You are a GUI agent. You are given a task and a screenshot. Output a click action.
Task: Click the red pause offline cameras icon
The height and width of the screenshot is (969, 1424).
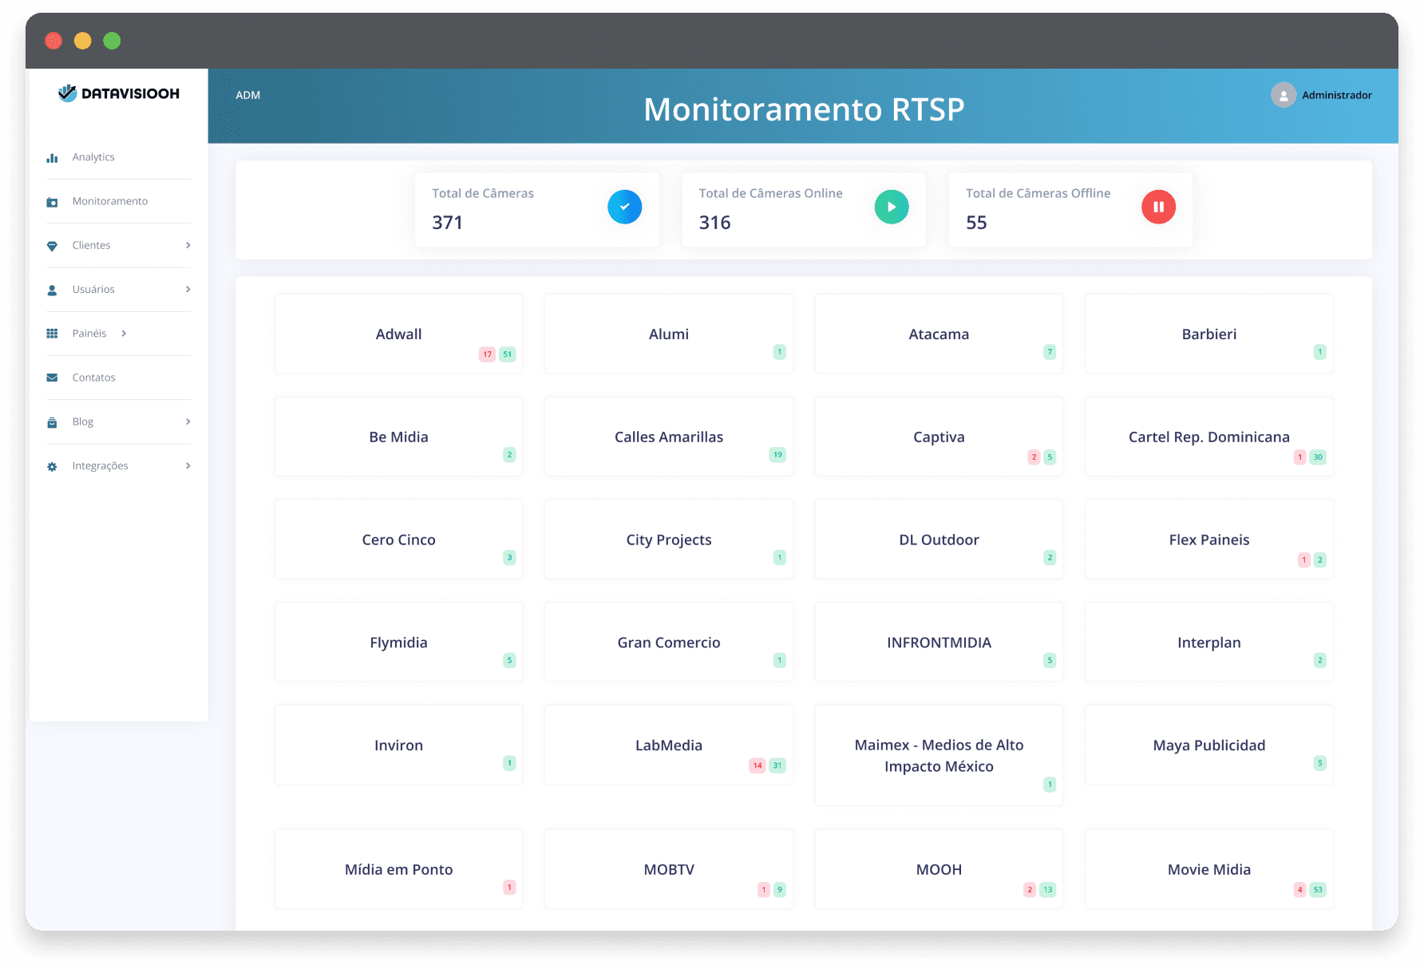[1158, 207]
